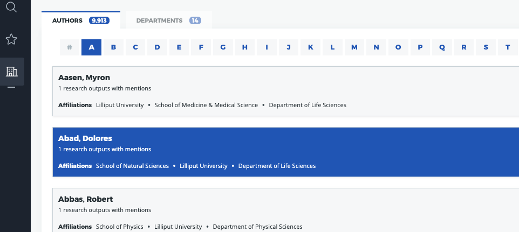Open the Departments tab

point(159,20)
